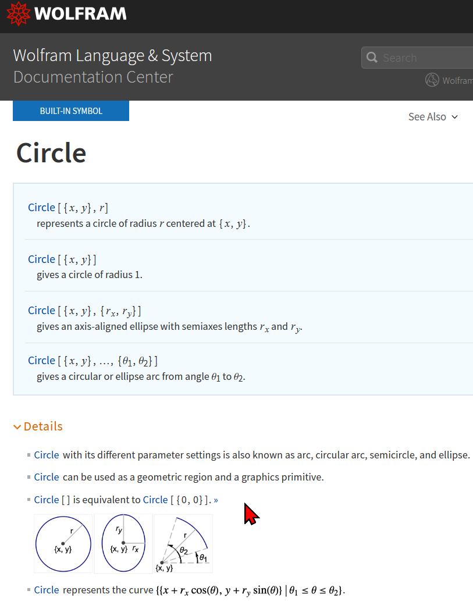Click the Circle link in geometric region note
Viewport: 473px width, 605px height.
(47, 477)
